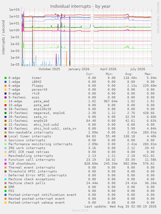Click the 'October 2025' x-axis label
161x214 pixels.
(49, 69)
